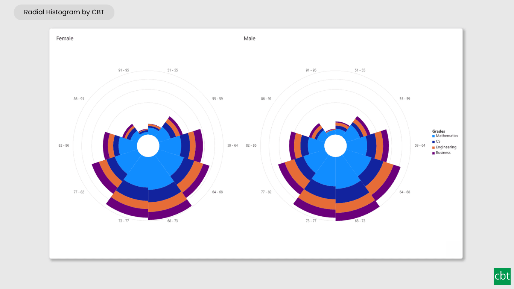Select Female CS segment in 59 - 64 bin

pyautogui.click(x=185, y=146)
